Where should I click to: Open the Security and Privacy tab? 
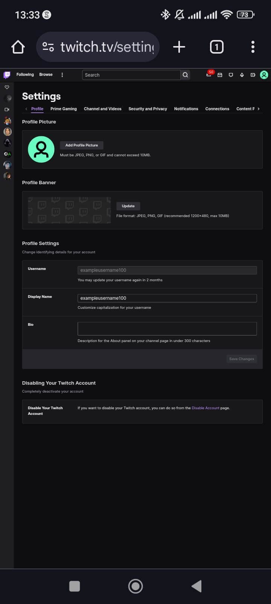click(148, 109)
